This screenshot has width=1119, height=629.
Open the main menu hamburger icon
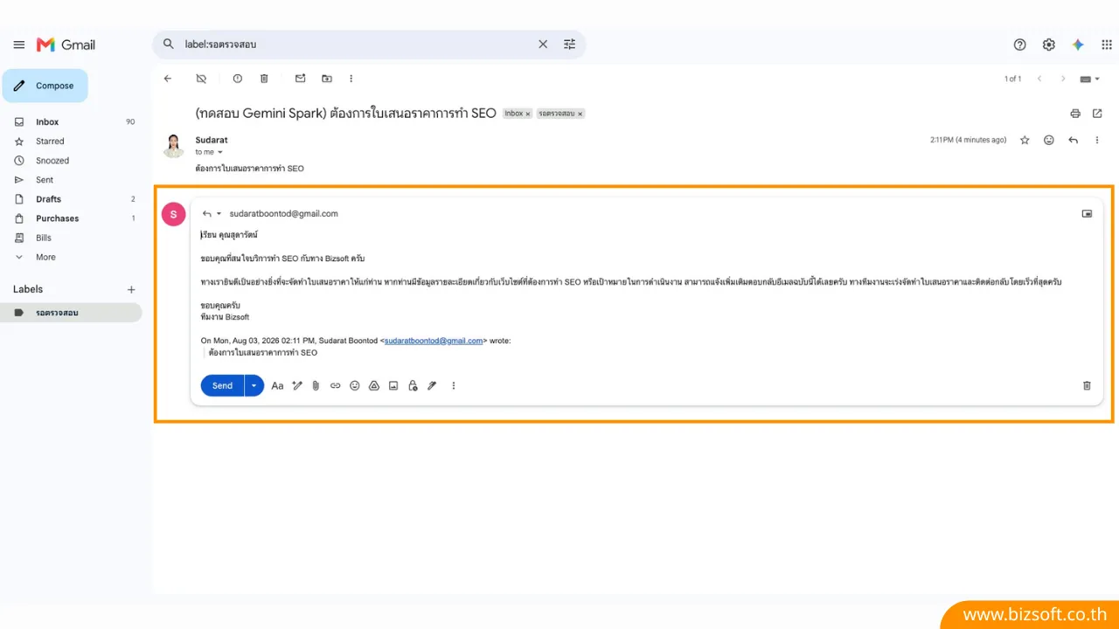(19, 45)
